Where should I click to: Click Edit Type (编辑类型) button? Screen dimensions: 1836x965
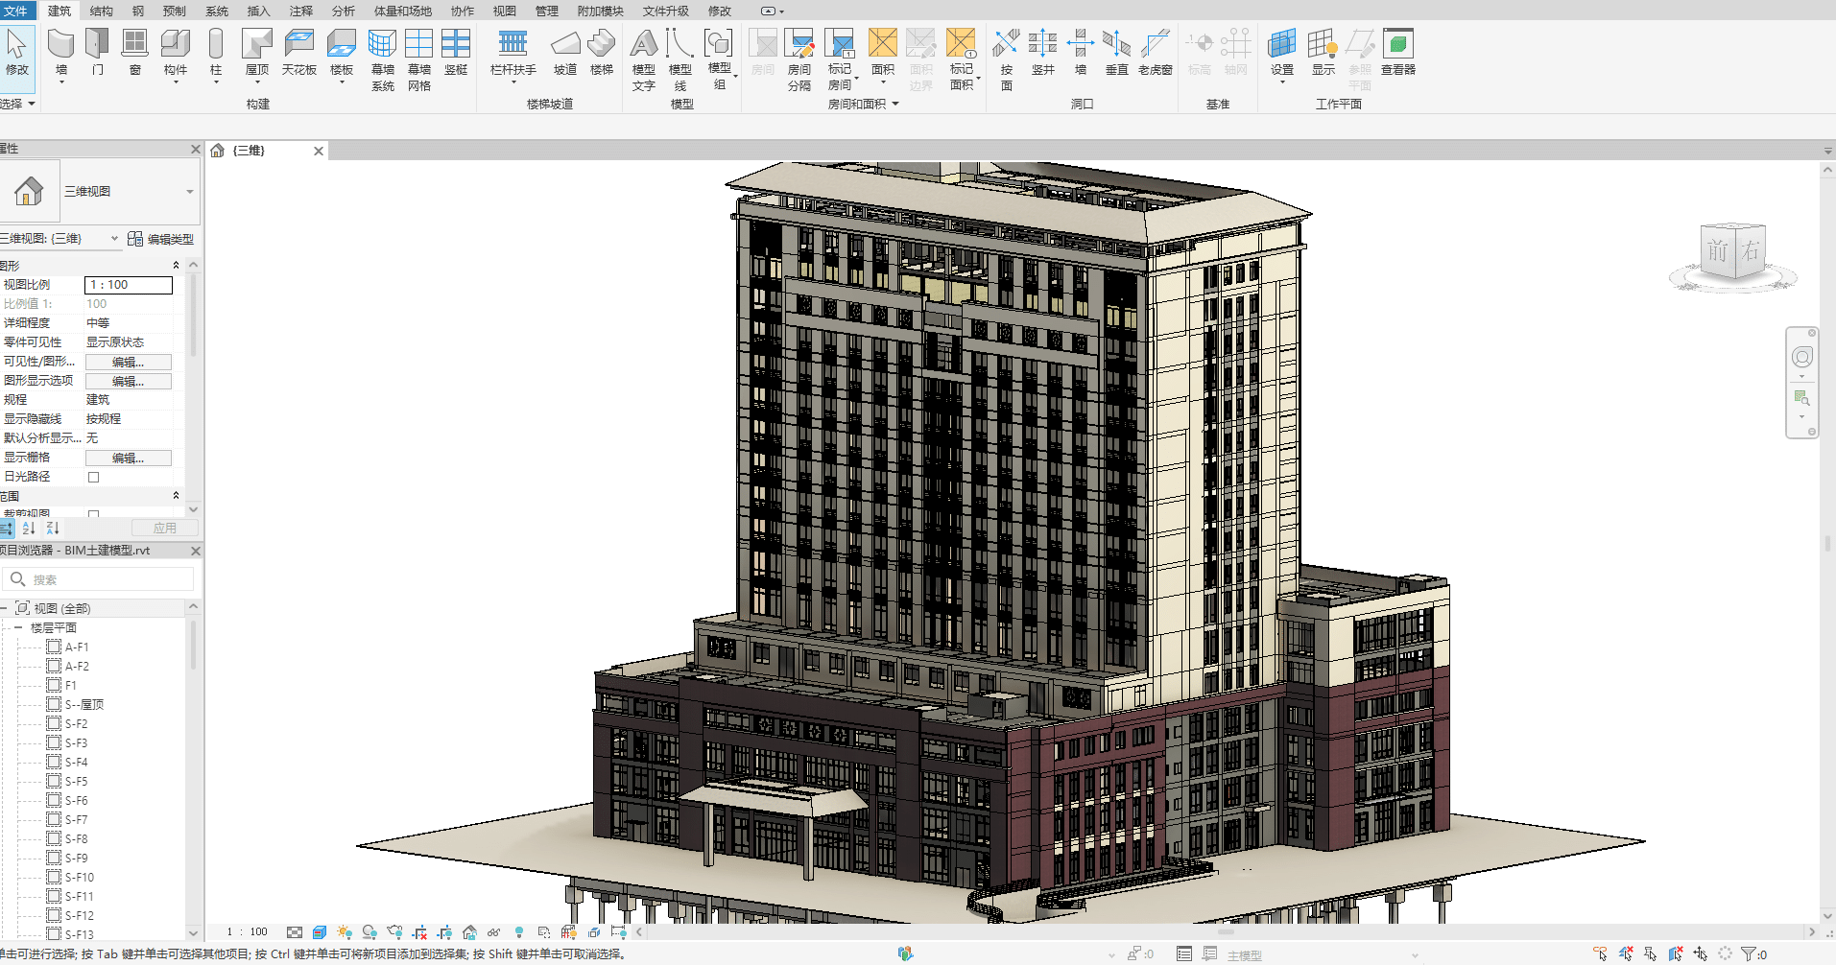pos(161,239)
